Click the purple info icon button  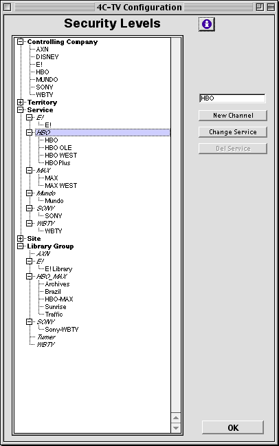click(207, 24)
